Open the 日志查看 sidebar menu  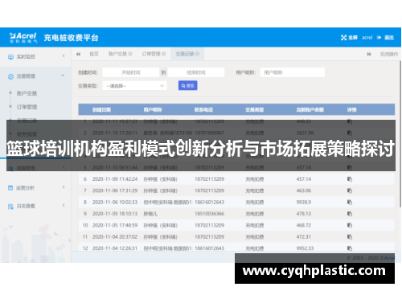tap(26, 206)
